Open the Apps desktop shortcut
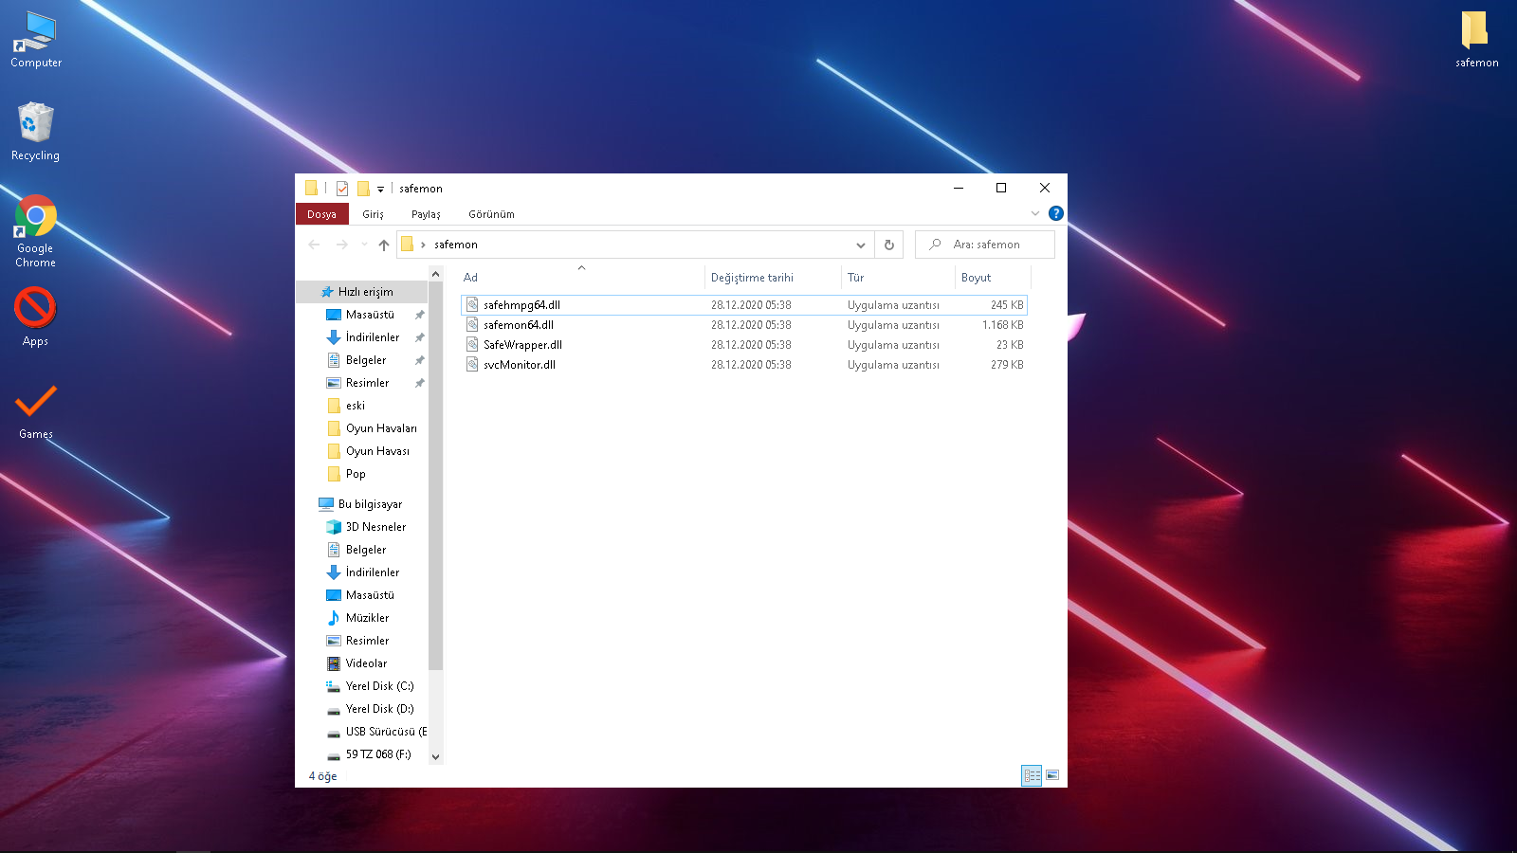This screenshot has height=853, width=1517. click(x=36, y=317)
